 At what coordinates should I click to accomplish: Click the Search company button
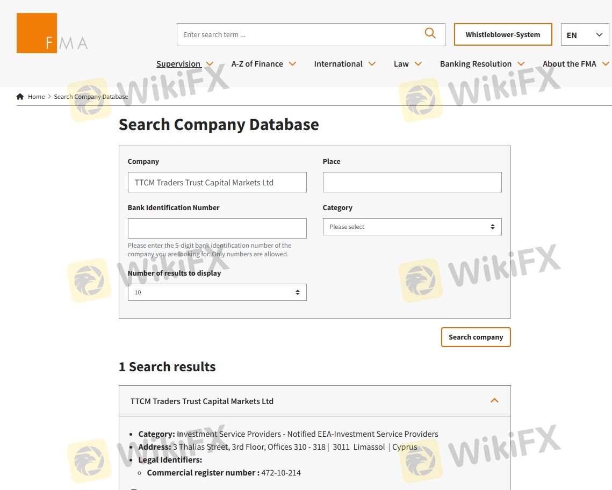pyautogui.click(x=476, y=337)
